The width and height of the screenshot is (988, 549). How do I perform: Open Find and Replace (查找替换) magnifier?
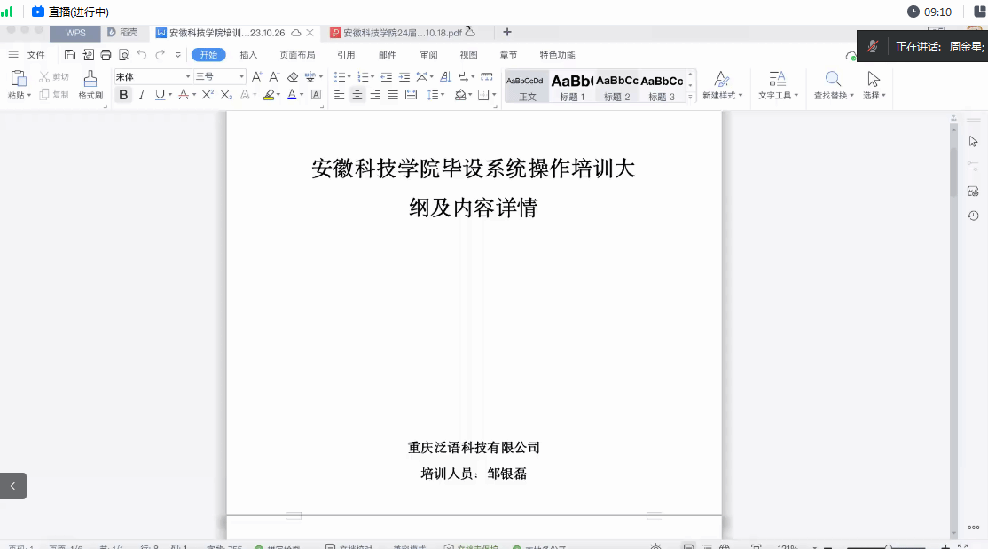coord(833,80)
